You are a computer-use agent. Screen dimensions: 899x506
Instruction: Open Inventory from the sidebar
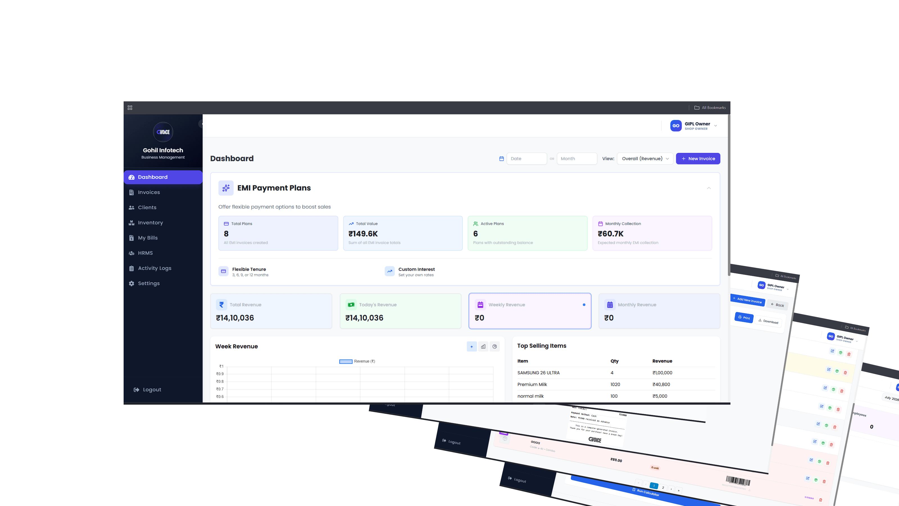tap(163, 223)
